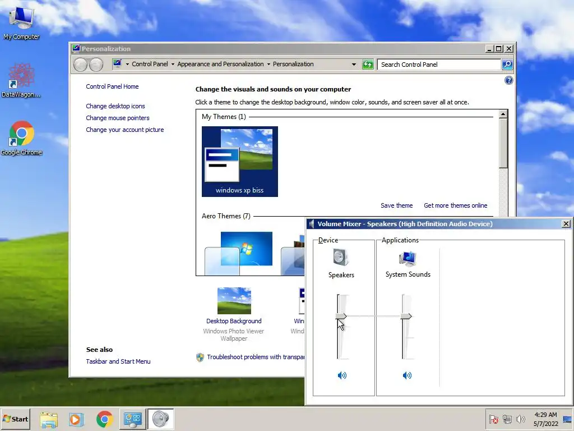Click themes list scroll up arrow
This screenshot has height=431, width=574.
coord(503,114)
